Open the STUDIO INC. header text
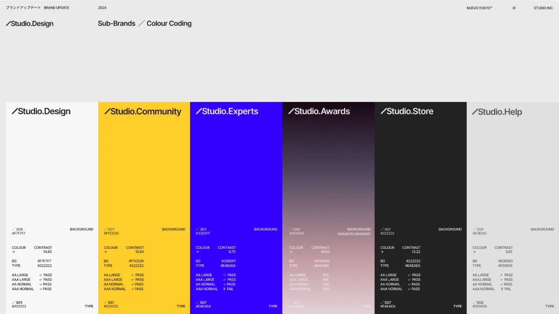The width and height of the screenshot is (559, 314). pos(544,8)
